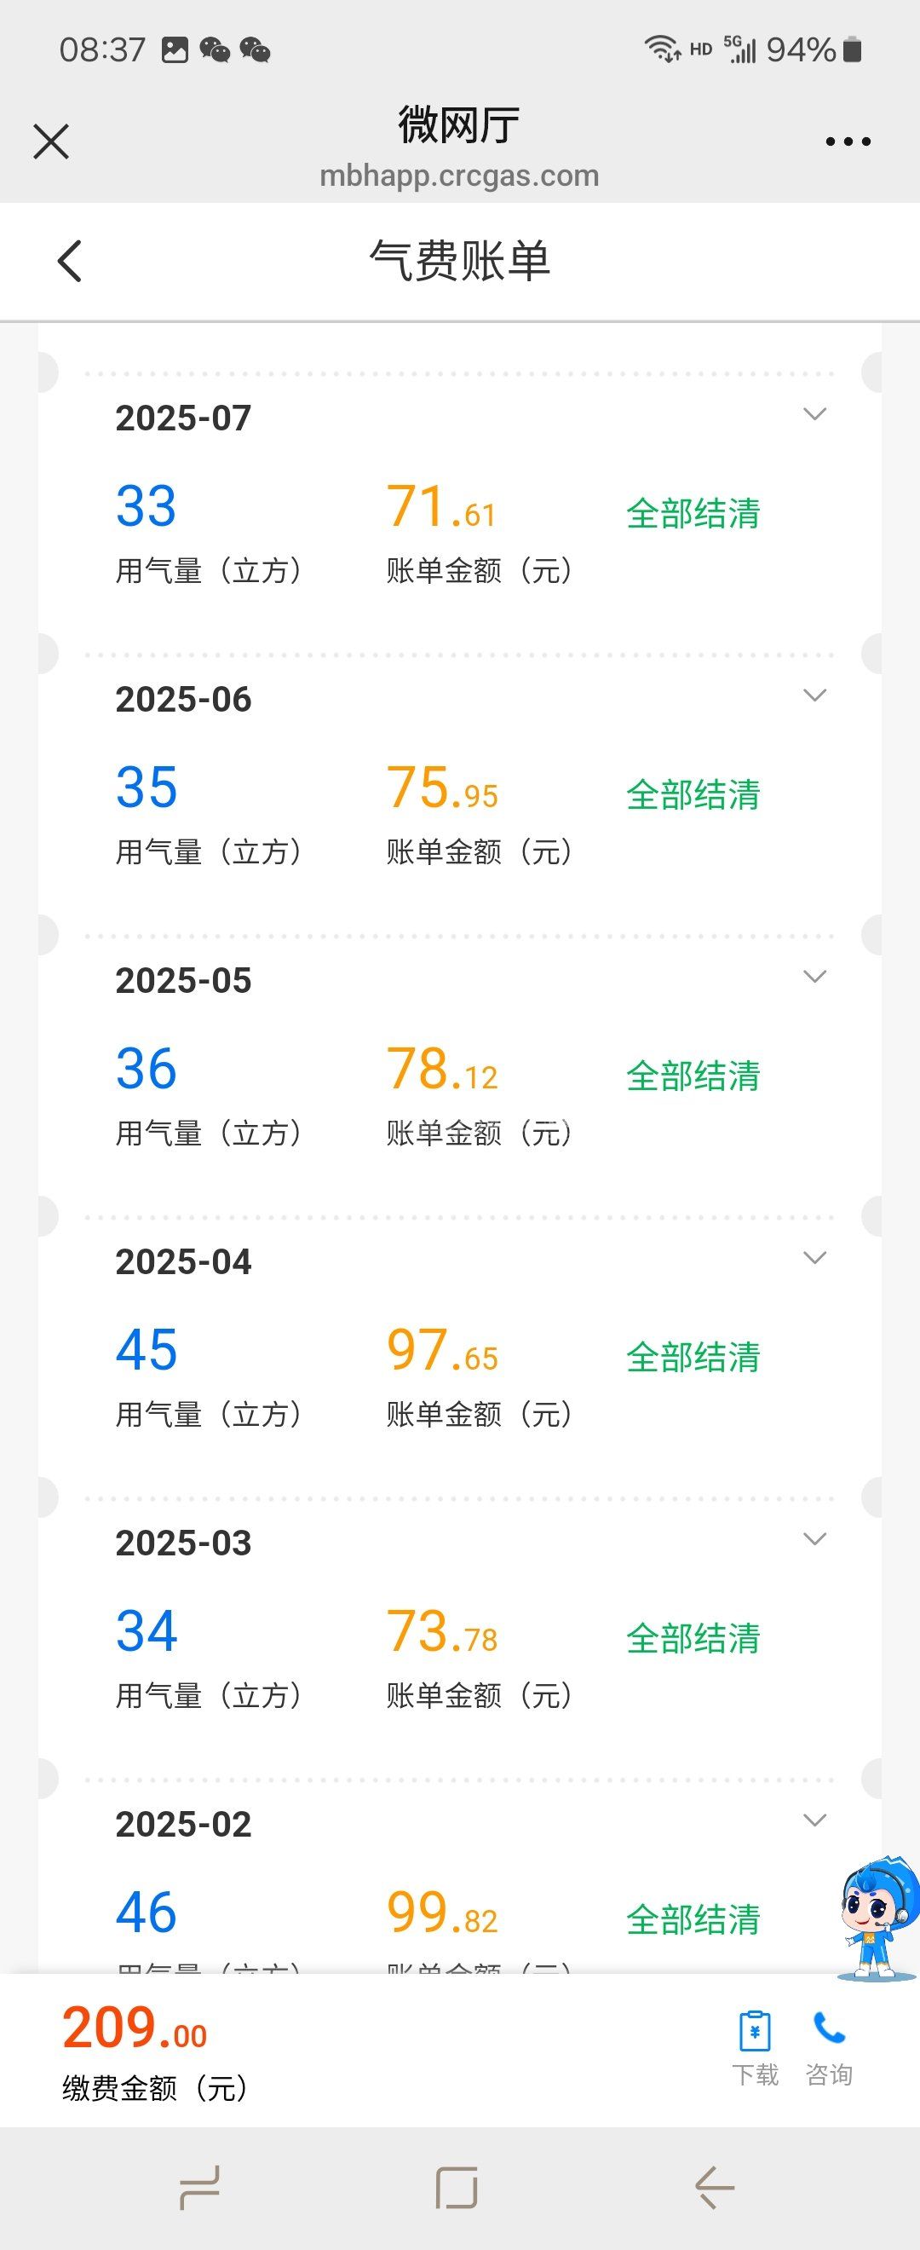This screenshot has width=920, height=2250.
Task: Expand the 2025-06 bill details
Action: [x=814, y=696]
